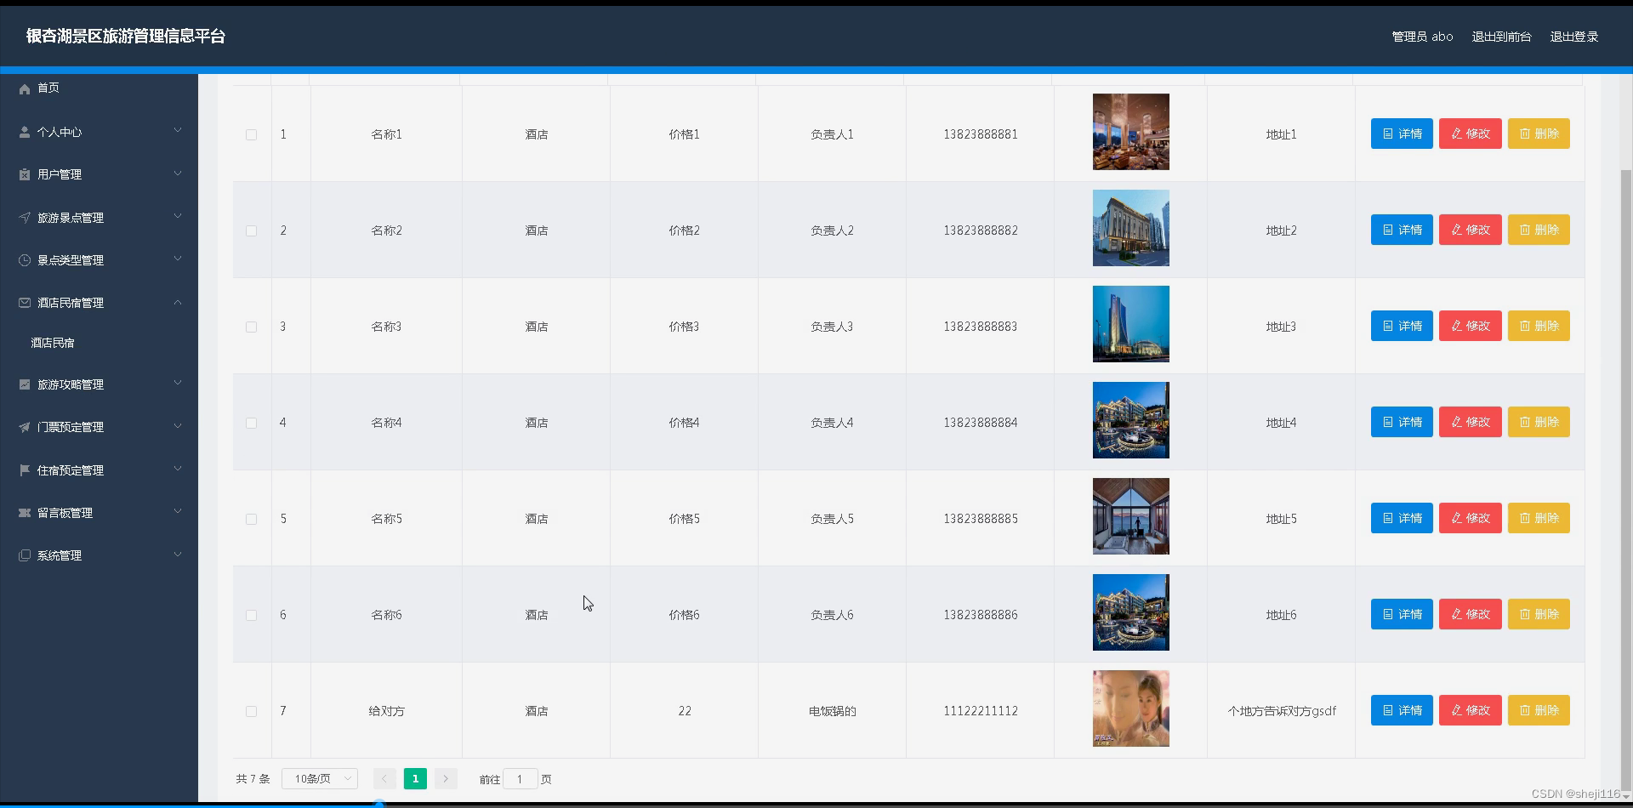1633x808 pixels.
Task: Click the 旅游景点管理 scenic spot icon
Action: click(24, 217)
